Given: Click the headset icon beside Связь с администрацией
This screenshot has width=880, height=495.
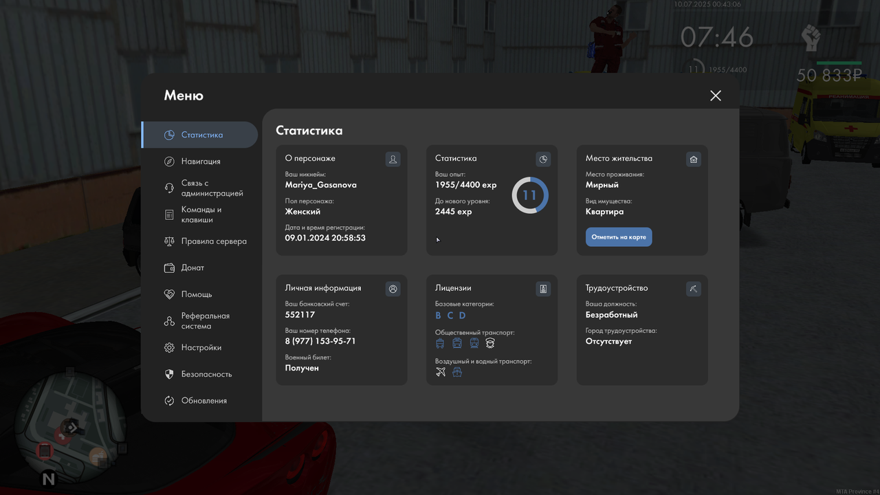Looking at the screenshot, I should coord(169,188).
